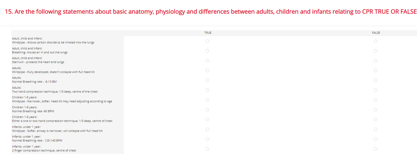Mark windpipe carbon dioxide statement TRUE
This screenshot has height=158, width=417.
click(x=207, y=41)
